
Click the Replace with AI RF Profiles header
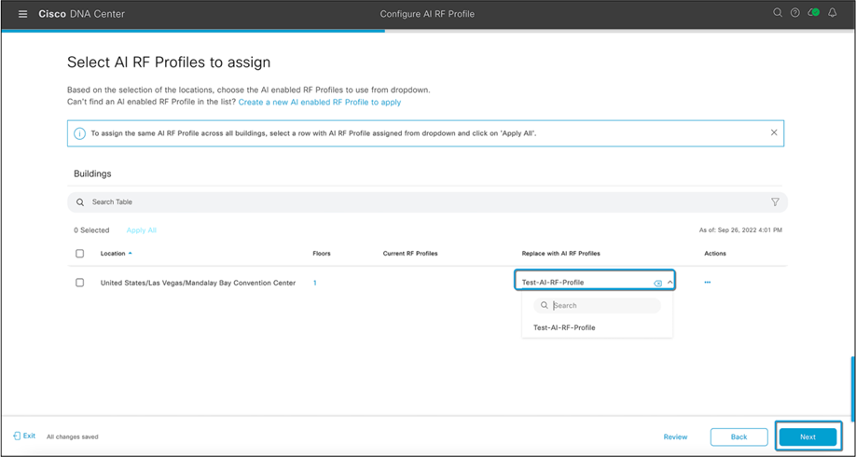561,254
